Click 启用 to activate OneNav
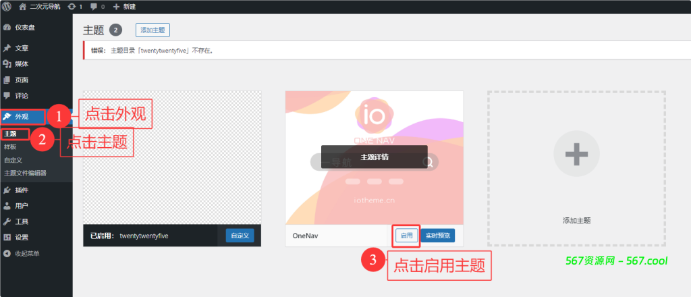This screenshot has height=297, width=691. 406,236
